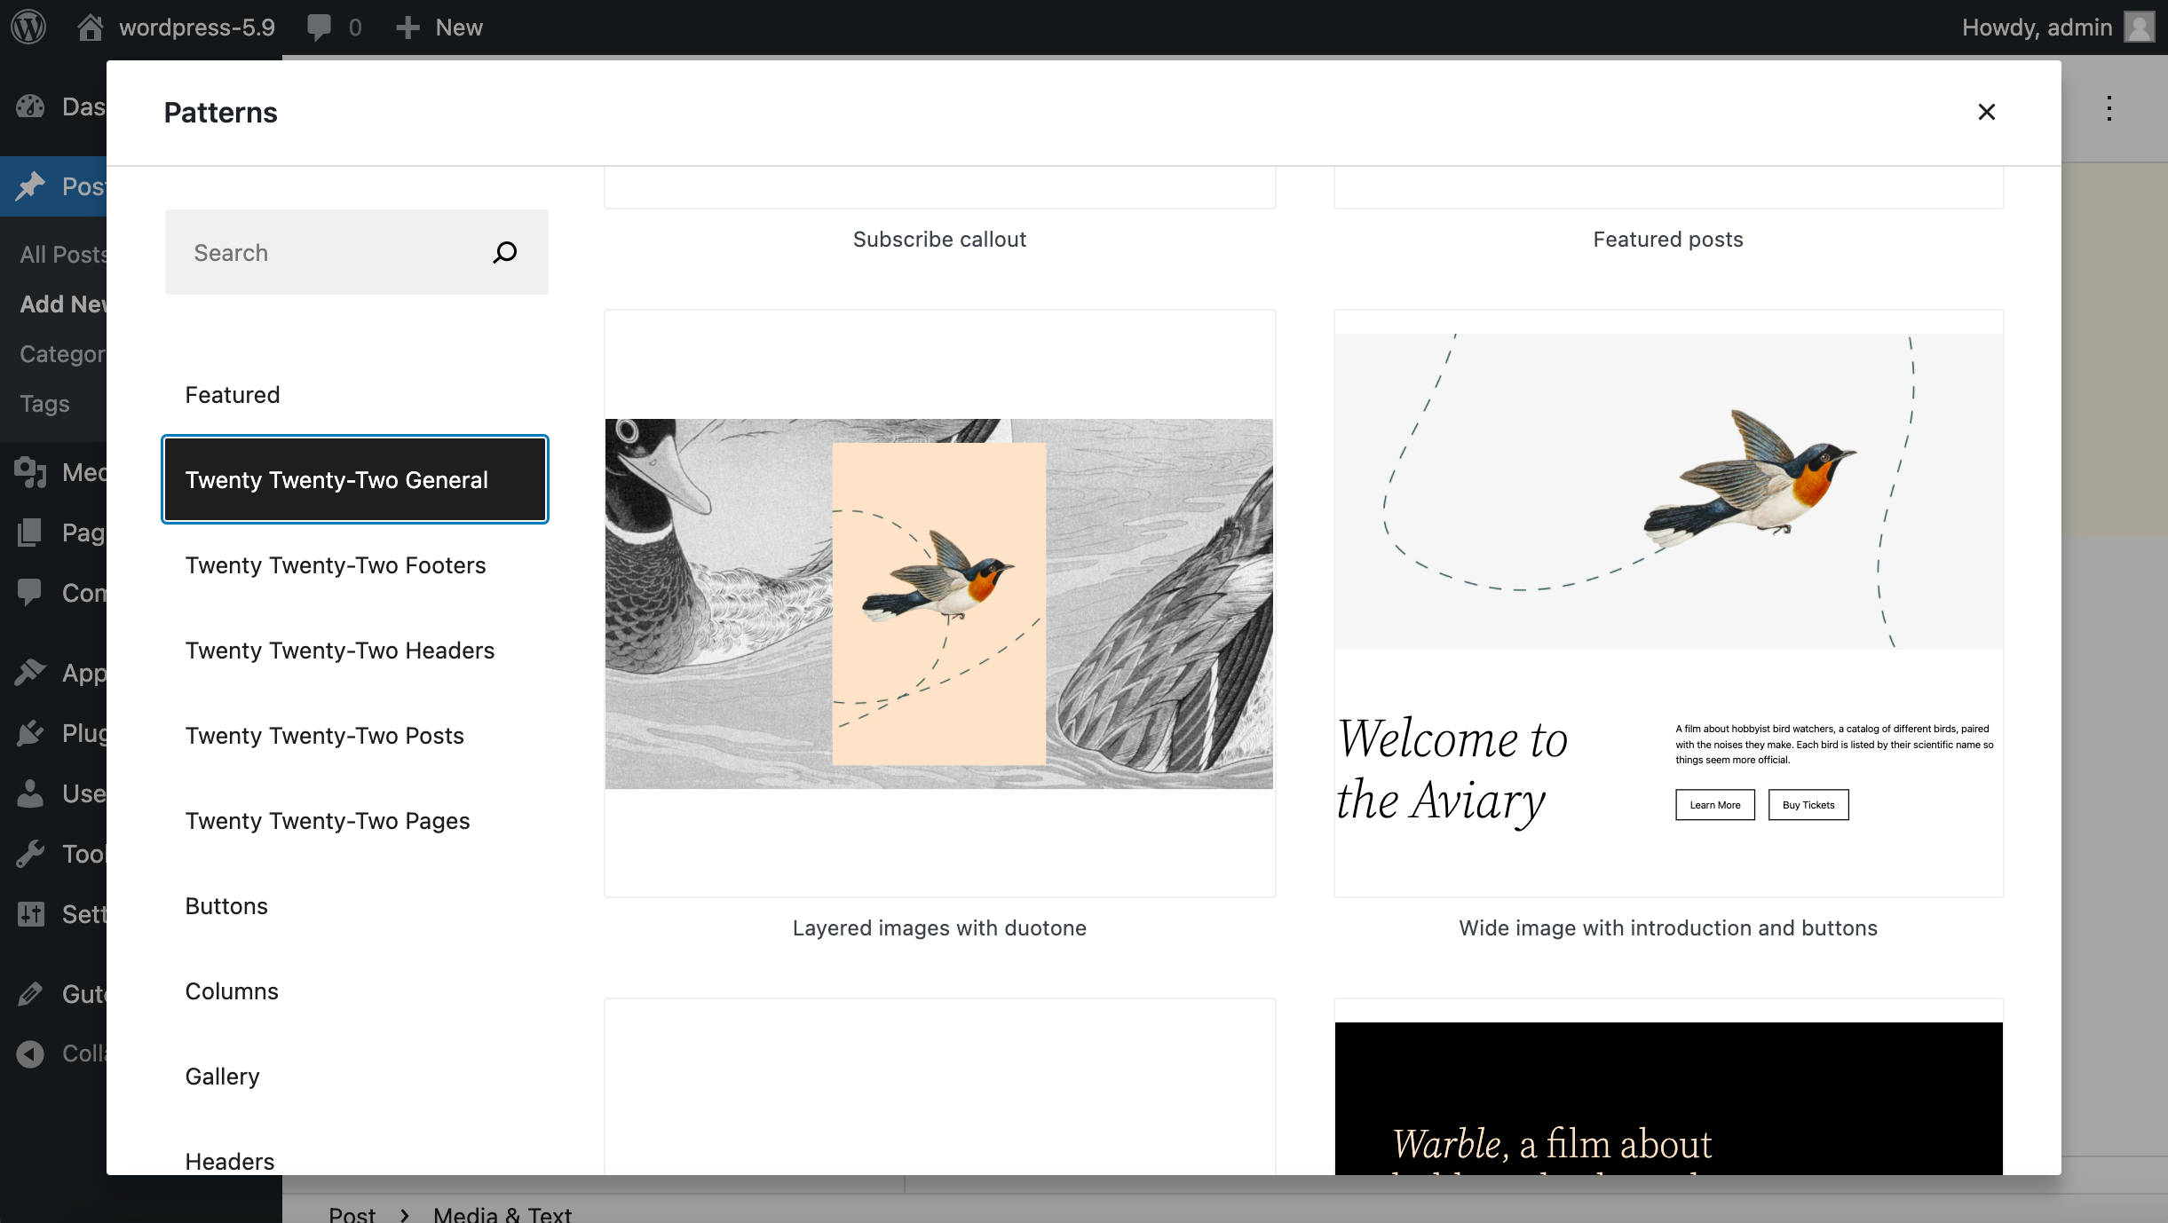2168x1223 pixels.
Task: Select the Headers category in sidebar
Action: 229,1161
